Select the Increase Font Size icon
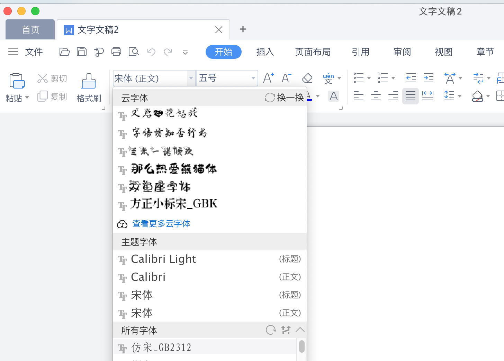The image size is (504, 361). pyautogui.click(x=268, y=78)
